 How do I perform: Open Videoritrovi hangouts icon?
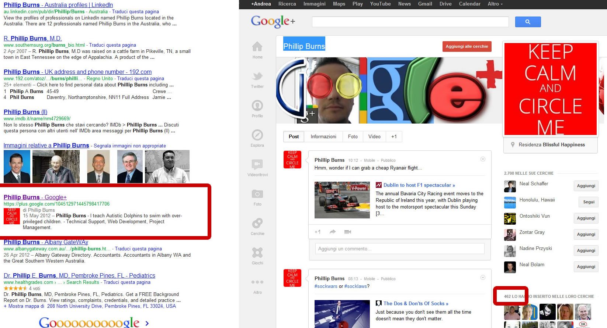pyautogui.click(x=257, y=164)
